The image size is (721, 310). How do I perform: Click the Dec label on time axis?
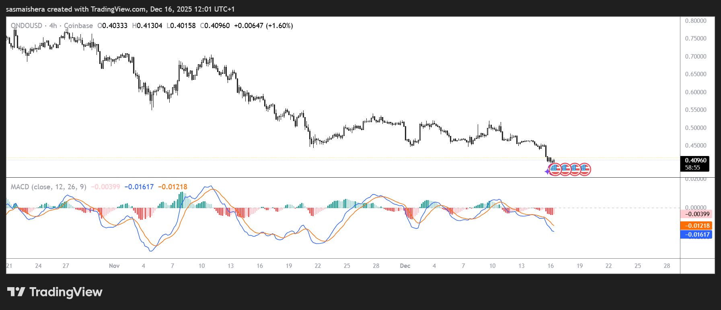pyautogui.click(x=405, y=266)
